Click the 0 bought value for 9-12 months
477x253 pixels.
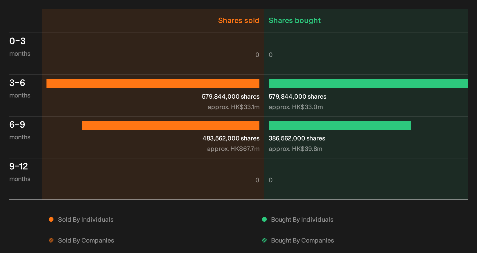point(270,180)
